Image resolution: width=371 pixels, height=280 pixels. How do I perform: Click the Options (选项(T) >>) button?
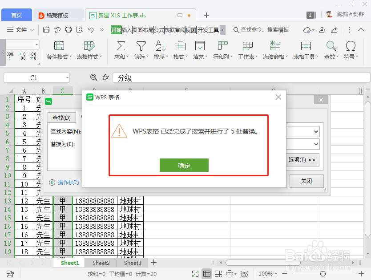coord(302,160)
